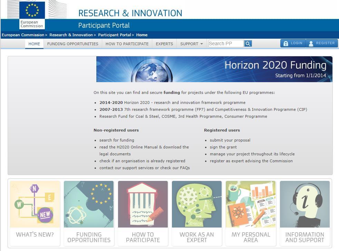
Task: Click 'check if an organisation is already registered'
Action: click(142, 161)
